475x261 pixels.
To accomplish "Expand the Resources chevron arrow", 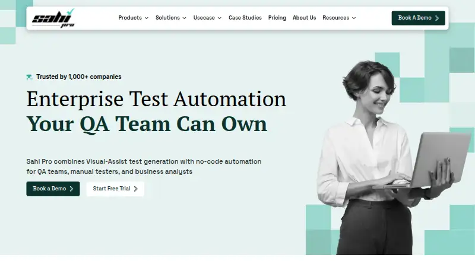I will tap(354, 18).
